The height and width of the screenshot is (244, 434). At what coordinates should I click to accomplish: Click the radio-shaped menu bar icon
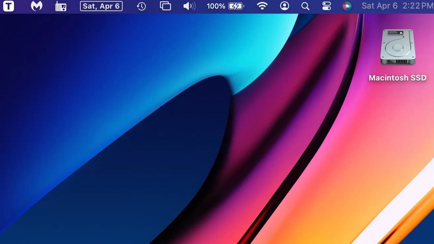61,6
